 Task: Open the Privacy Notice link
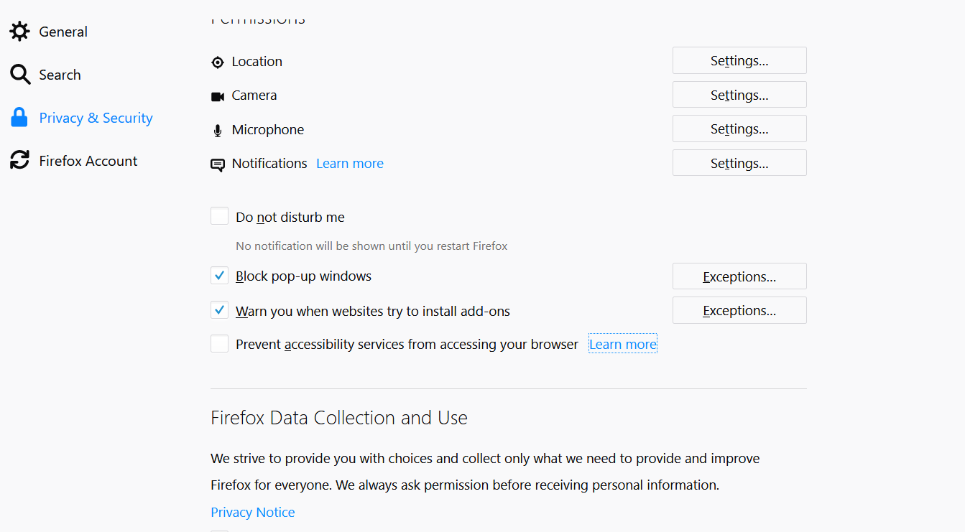[253, 513]
